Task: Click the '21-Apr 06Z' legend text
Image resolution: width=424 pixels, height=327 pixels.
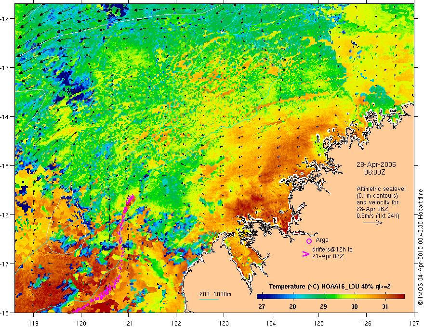Action: click(328, 256)
